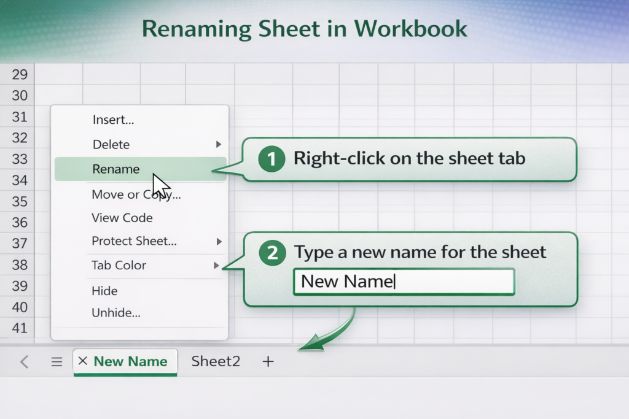Image resolution: width=629 pixels, height=419 pixels.
Task: Click the mouse cursor graphic near Rename
Action: coord(158,181)
